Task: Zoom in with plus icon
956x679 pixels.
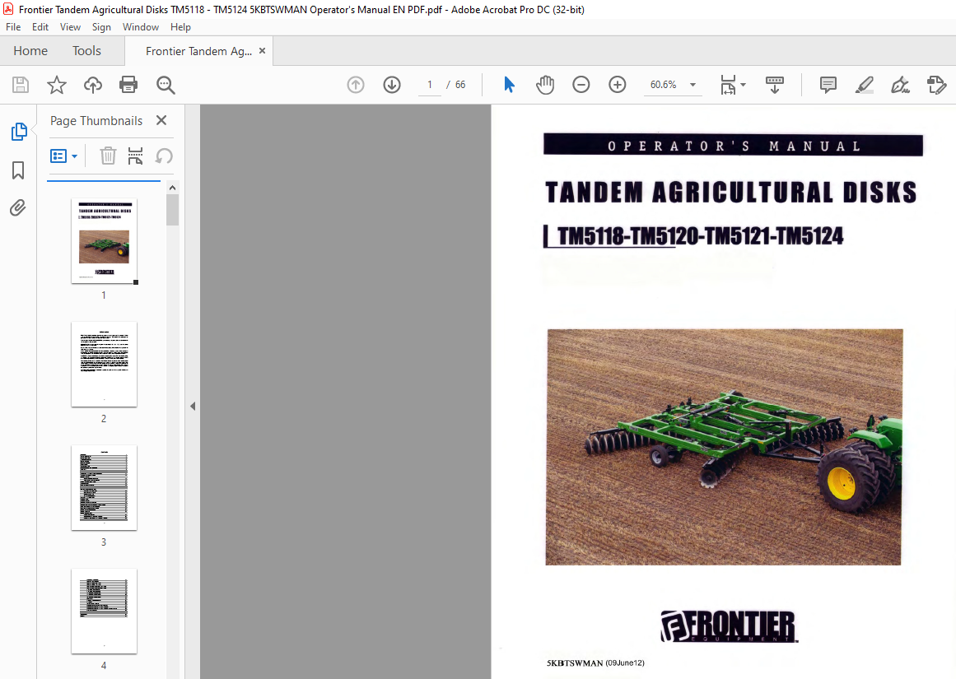Action: coord(617,85)
